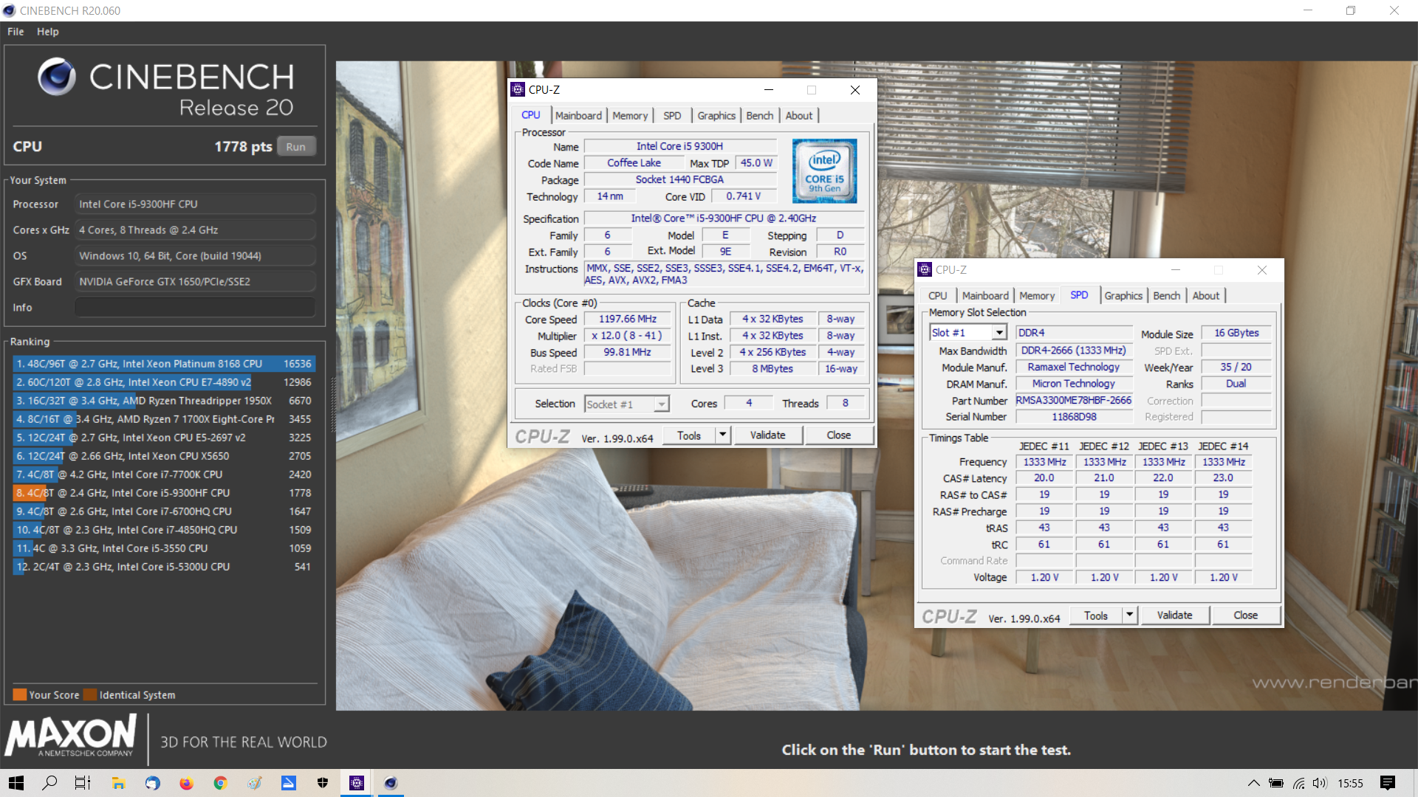Expand Tools arrow in first CPU-Z window
The height and width of the screenshot is (797, 1418).
coord(723,435)
